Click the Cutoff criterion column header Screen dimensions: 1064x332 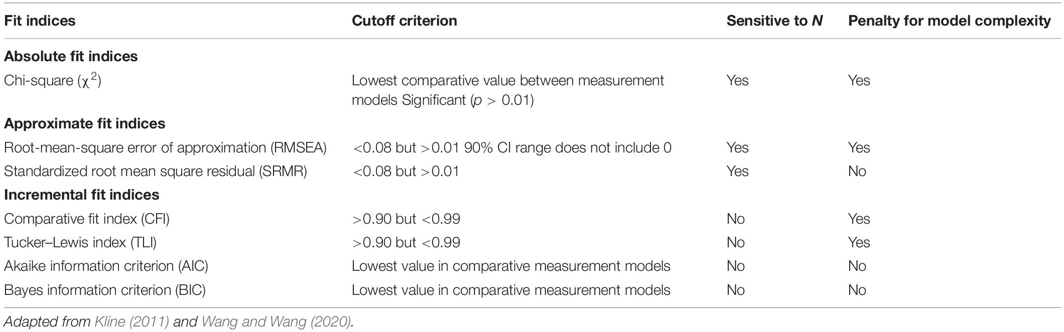[405, 21]
